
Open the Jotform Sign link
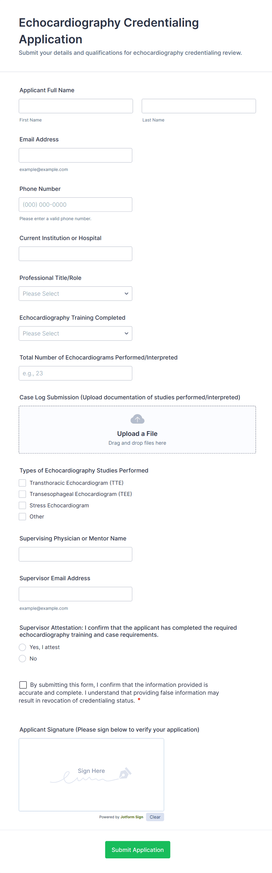pyautogui.click(x=132, y=817)
